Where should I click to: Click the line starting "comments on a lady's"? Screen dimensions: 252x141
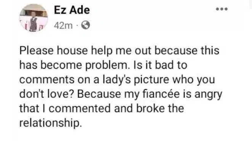(x=117, y=79)
